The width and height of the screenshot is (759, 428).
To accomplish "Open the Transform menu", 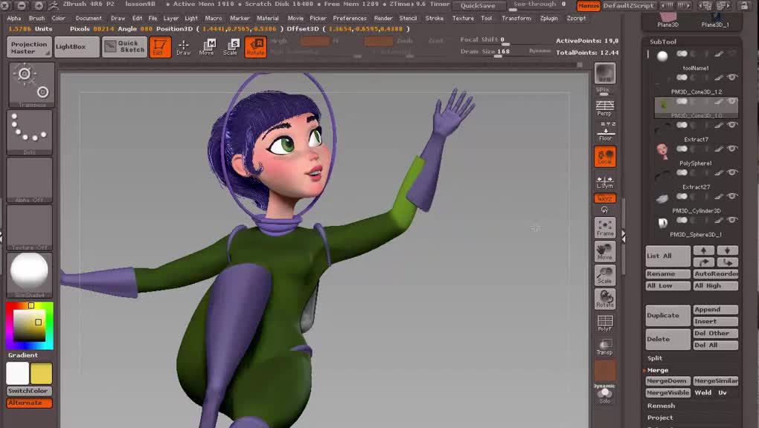I will point(516,19).
